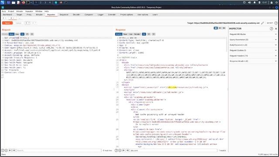Switch request view to Raw
This screenshot has height=157, width=279.
pyautogui.click(x=11, y=34)
